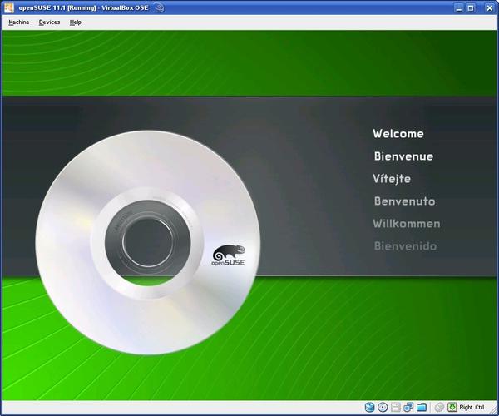The width and height of the screenshot is (499, 416).
Task: Click the openSUSE 11.1 window title text
Action: tap(83, 7)
